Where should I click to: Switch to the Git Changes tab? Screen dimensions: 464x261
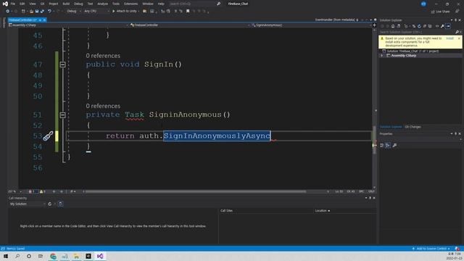413,127
